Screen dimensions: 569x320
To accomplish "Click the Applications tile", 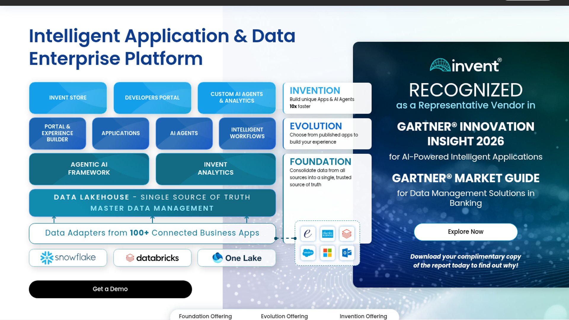I will pos(121,133).
